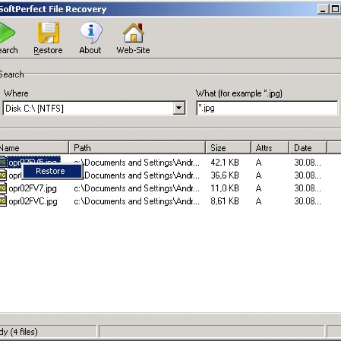Choose Restore from the context menu
341x341 pixels.
click(51, 171)
